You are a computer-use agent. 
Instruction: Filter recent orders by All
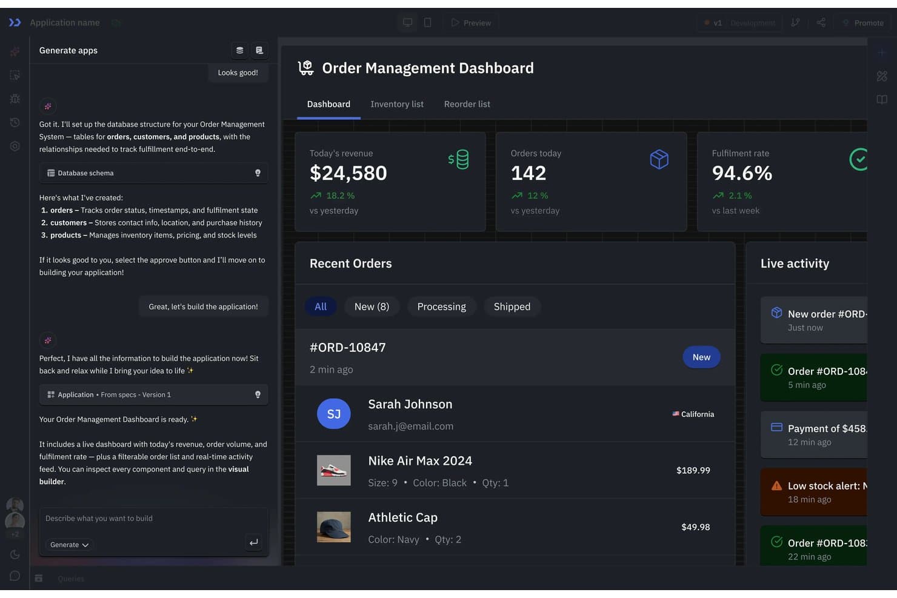click(321, 307)
